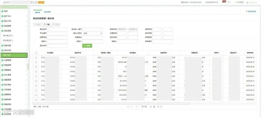The height and width of the screenshot is (117, 261).
Task: Expand the 客户中心 sidebar menu
Action: click(26, 16)
